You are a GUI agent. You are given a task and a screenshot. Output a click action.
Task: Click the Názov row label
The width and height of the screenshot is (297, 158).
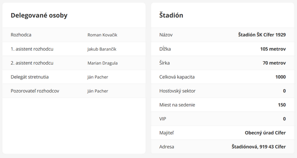pyautogui.click(x=166, y=35)
